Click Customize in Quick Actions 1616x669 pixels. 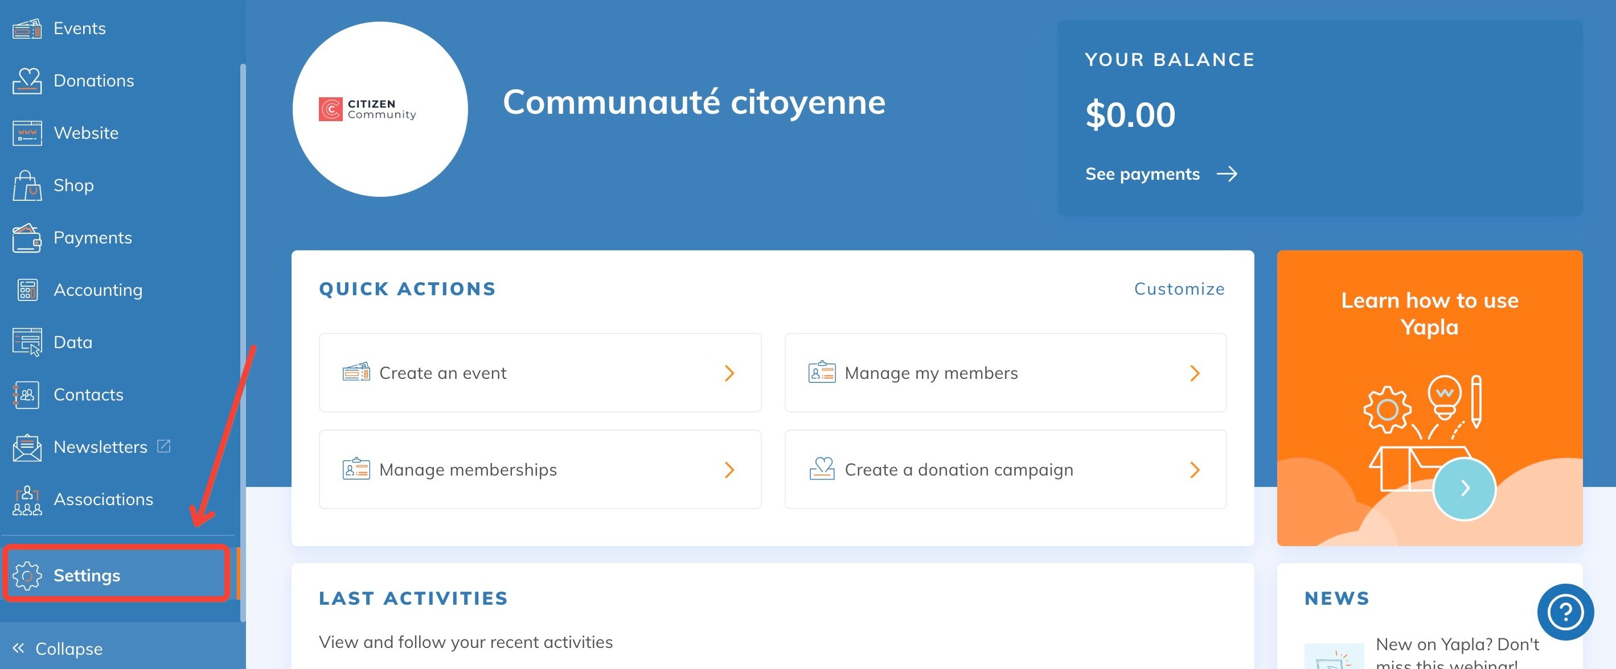tap(1179, 288)
